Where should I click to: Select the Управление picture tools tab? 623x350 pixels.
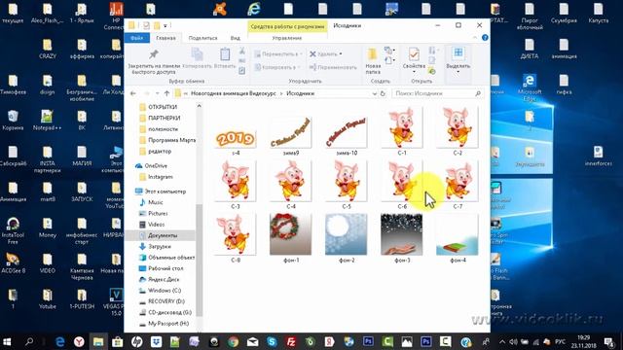tap(287, 38)
